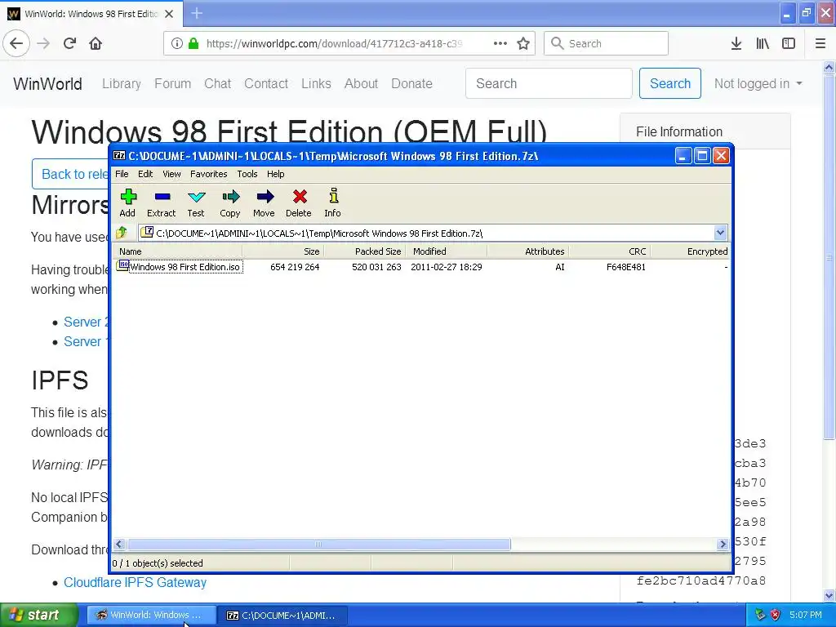The width and height of the screenshot is (836, 627).
Task: Sort by Packed Size column header
Action: coord(365,251)
